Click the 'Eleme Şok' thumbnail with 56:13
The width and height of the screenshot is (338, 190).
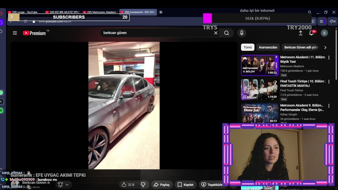260,113
